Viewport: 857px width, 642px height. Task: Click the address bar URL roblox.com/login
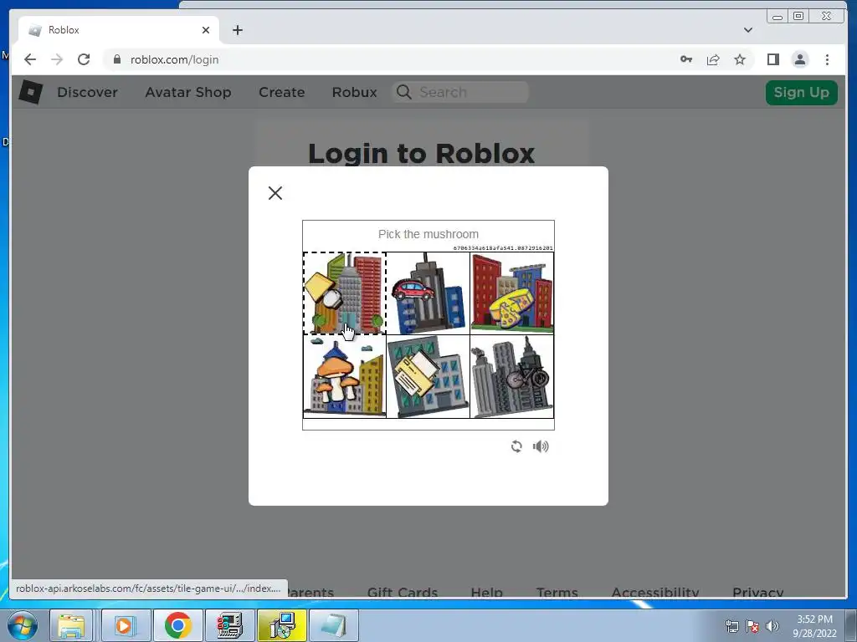click(174, 59)
